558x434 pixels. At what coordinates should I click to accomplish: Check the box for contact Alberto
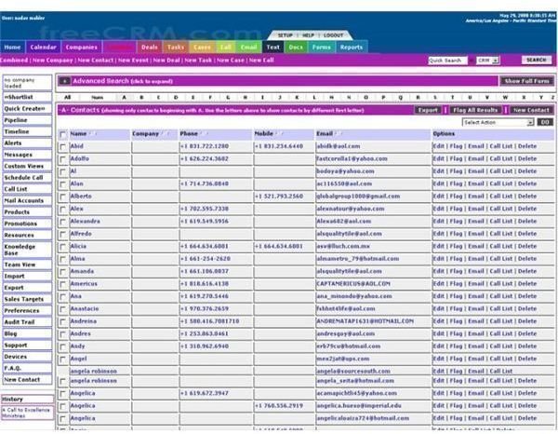[x=63, y=197]
